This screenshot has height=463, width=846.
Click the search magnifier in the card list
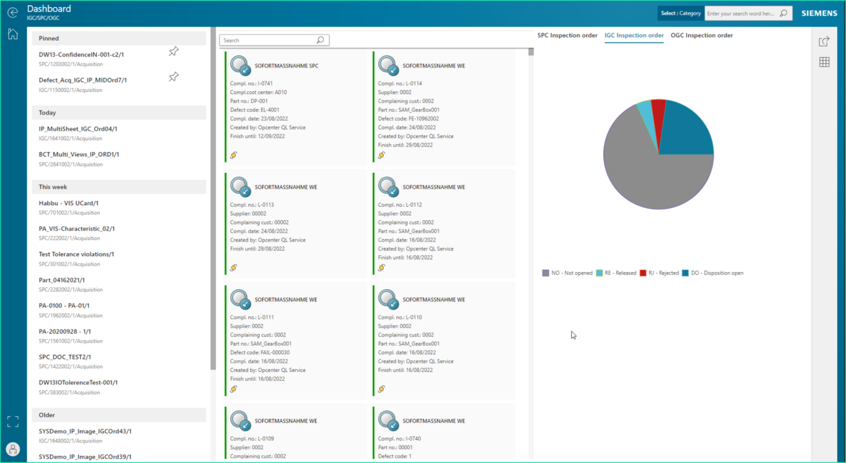pyautogui.click(x=320, y=40)
